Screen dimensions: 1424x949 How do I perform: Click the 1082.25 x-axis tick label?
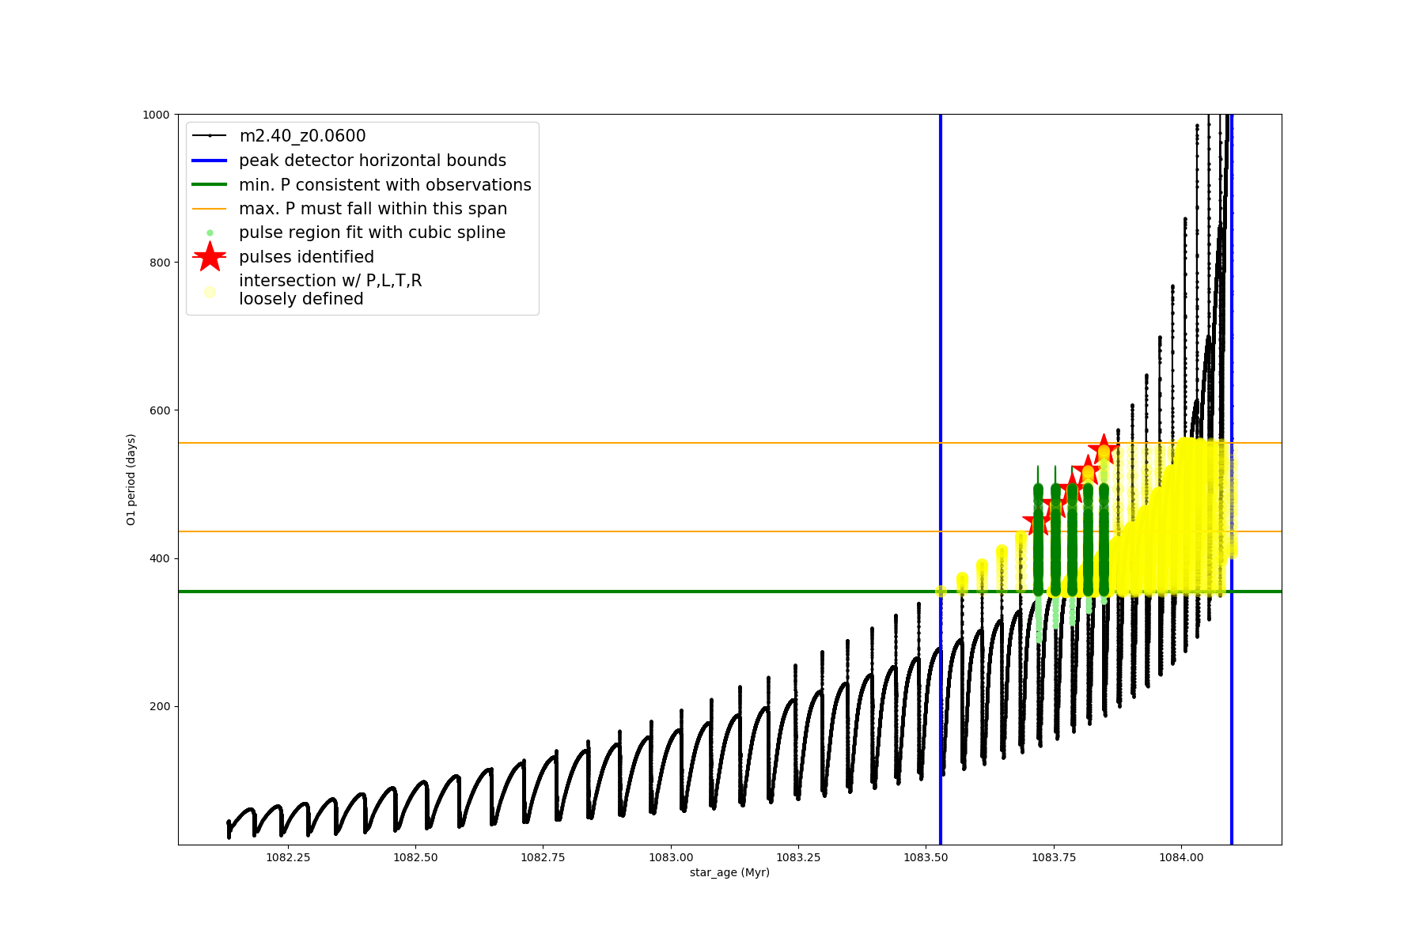(288, 857)
